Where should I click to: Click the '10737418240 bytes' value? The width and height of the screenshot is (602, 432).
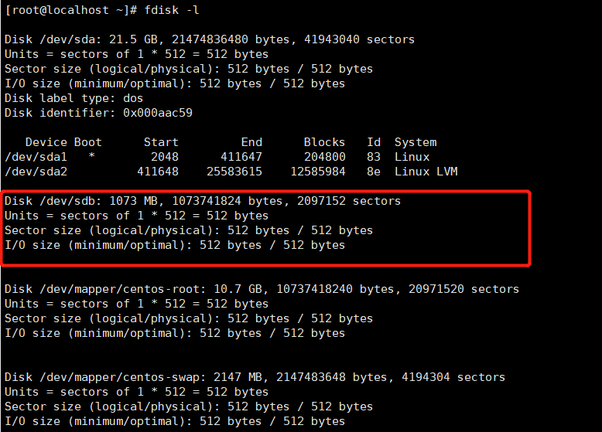pyautogui.click(x=335, y=289)
